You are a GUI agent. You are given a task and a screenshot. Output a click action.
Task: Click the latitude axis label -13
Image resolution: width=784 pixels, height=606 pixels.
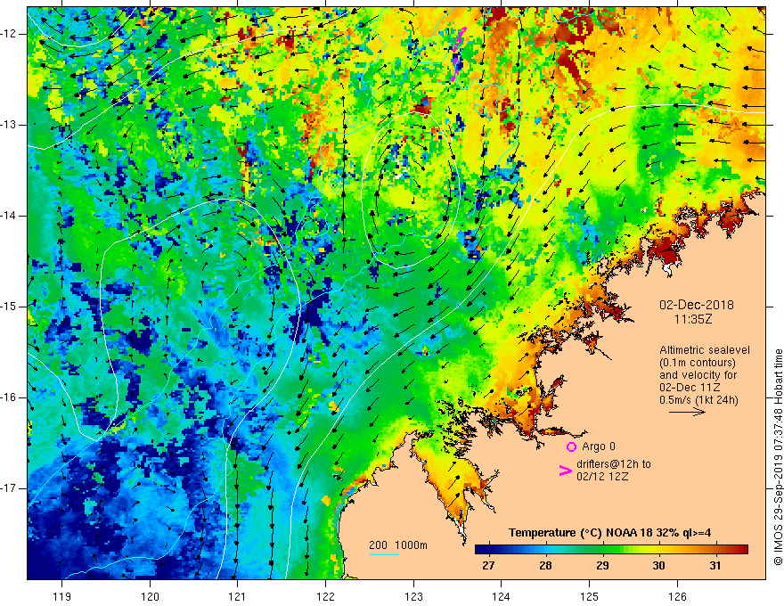click(10, 125)
